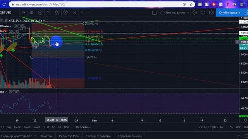
Task: Reload the page with browser refresh icon
Action: 4,4
